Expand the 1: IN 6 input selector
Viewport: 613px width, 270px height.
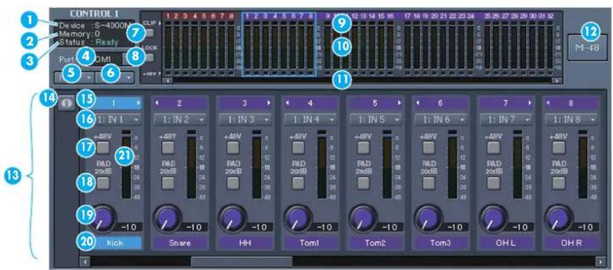441,119
